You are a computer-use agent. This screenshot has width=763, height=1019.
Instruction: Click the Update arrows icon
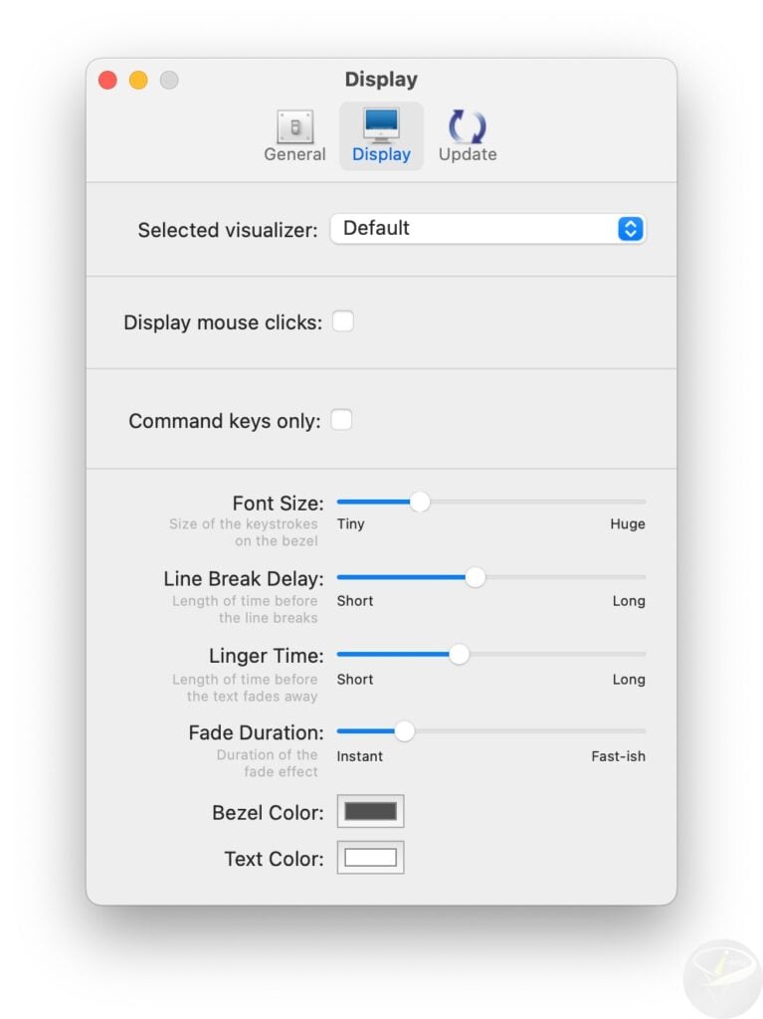pos(467,126)
